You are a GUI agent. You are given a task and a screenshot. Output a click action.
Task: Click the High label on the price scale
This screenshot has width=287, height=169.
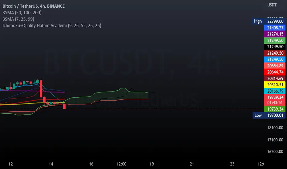pos(258,21)
